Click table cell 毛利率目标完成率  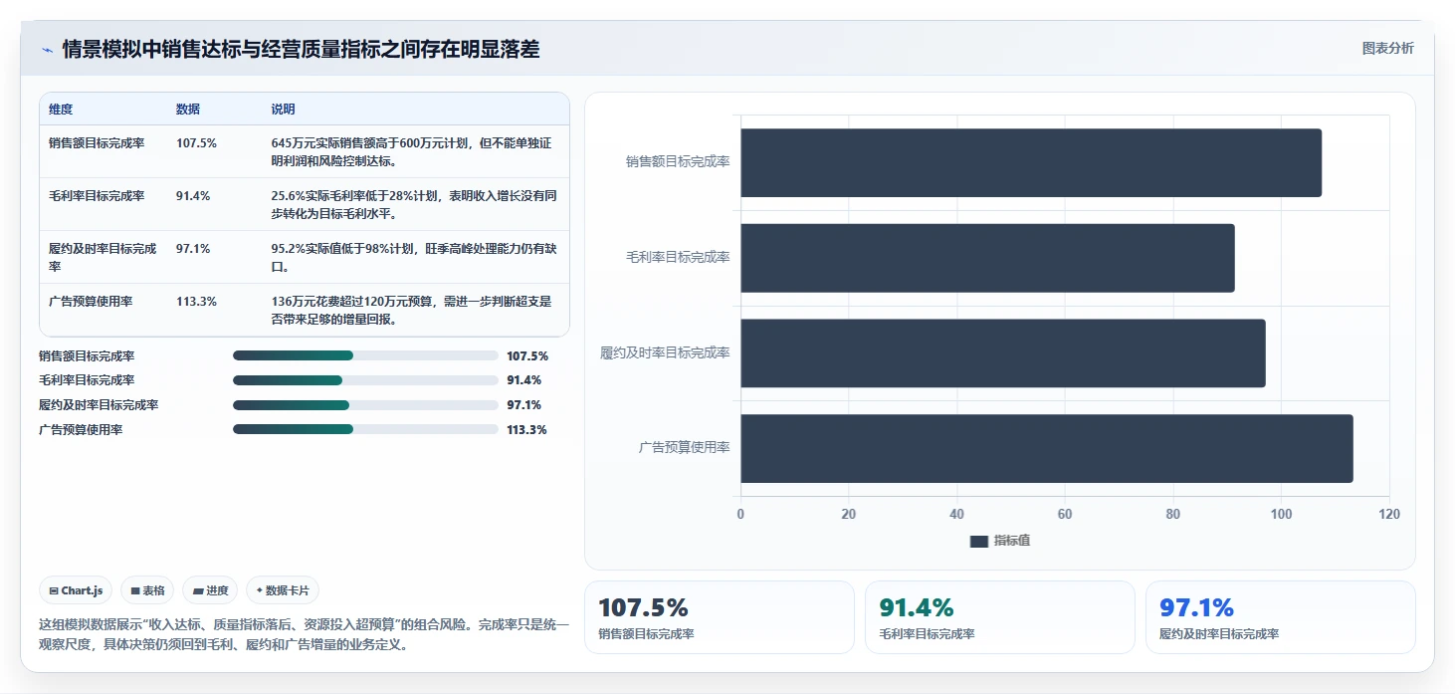[x=97, y=196]
